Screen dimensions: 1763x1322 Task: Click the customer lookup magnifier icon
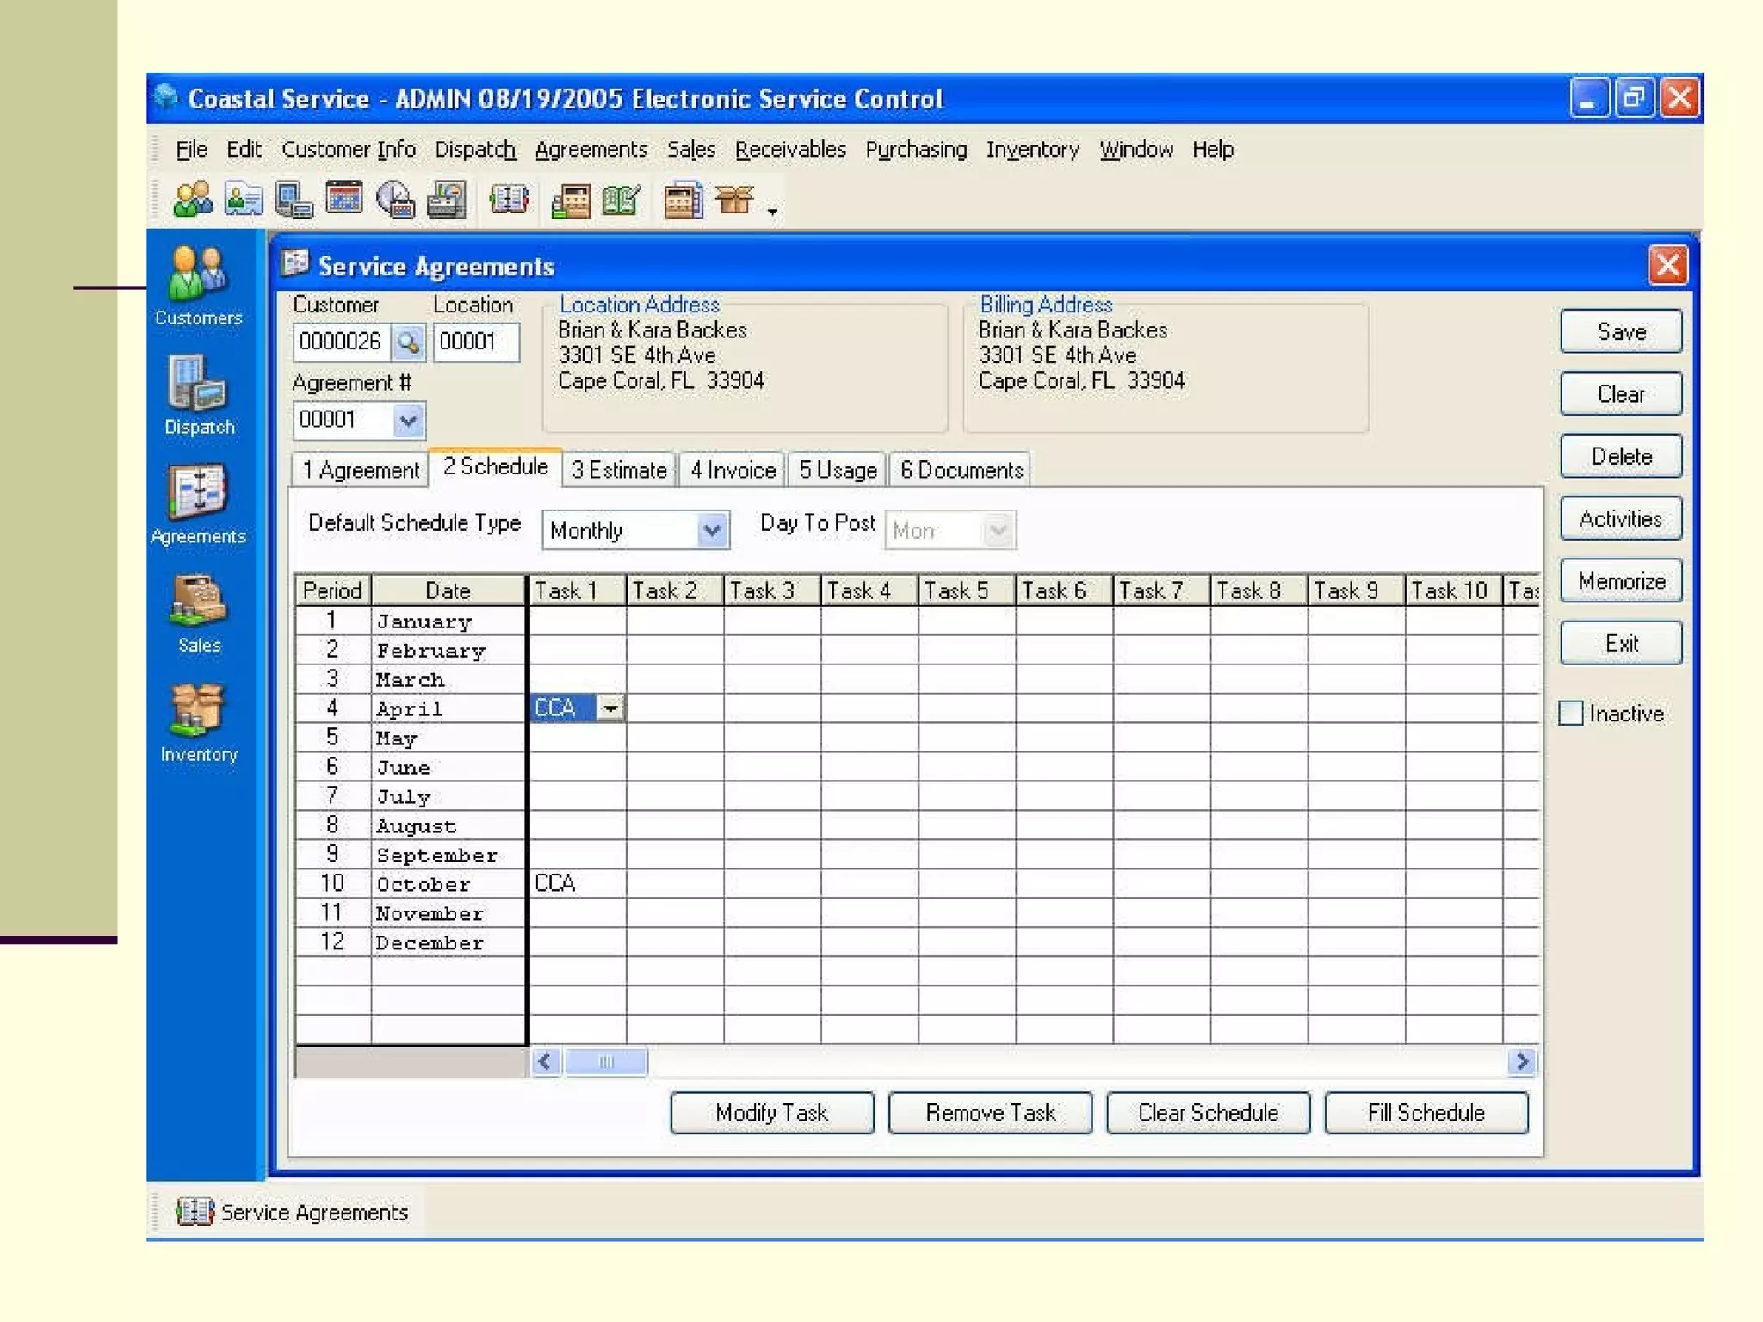tap(409, 343)
